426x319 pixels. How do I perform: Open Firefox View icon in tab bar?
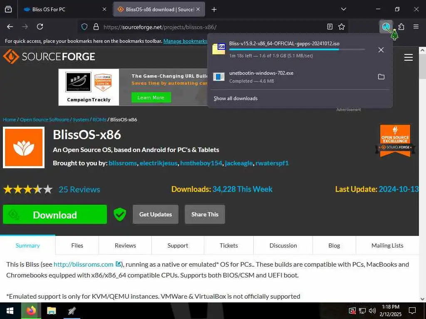pos(8,9)
